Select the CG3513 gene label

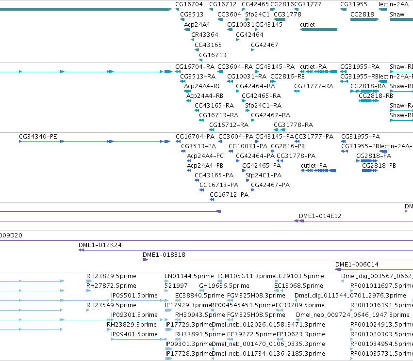click(192, 15)
